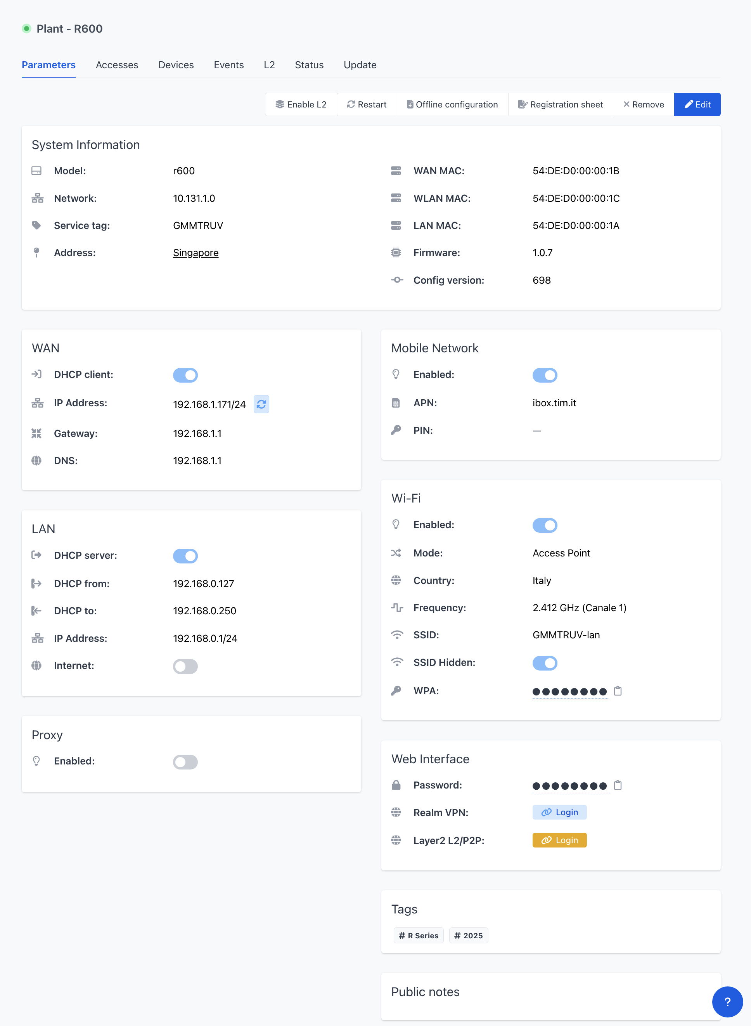
Task: Toggle the Wi-Fi SSID Hidden switch
Action: click(x=544, y=663)
